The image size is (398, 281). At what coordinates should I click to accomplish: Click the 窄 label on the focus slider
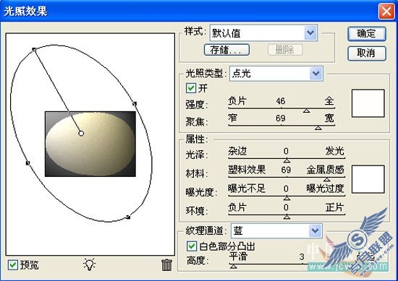pyautogui.click(x=233, y=118)
